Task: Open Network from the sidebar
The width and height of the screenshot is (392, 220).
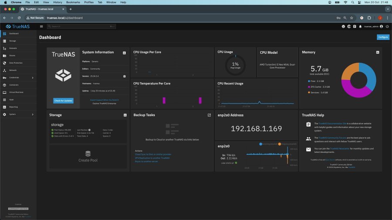Action: [13, 70]
